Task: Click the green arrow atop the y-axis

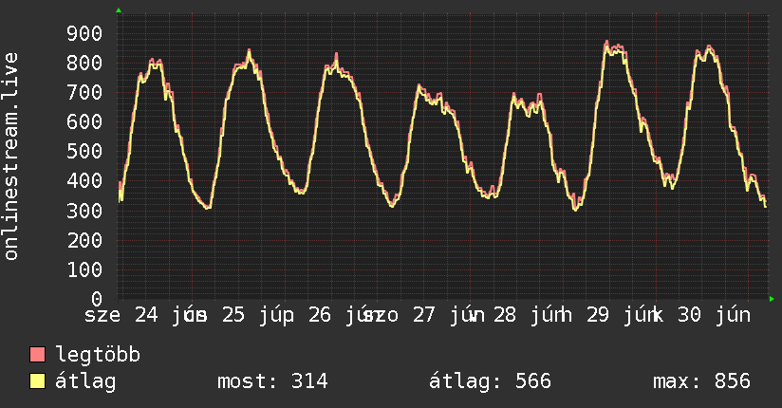Action: point(119,10)
